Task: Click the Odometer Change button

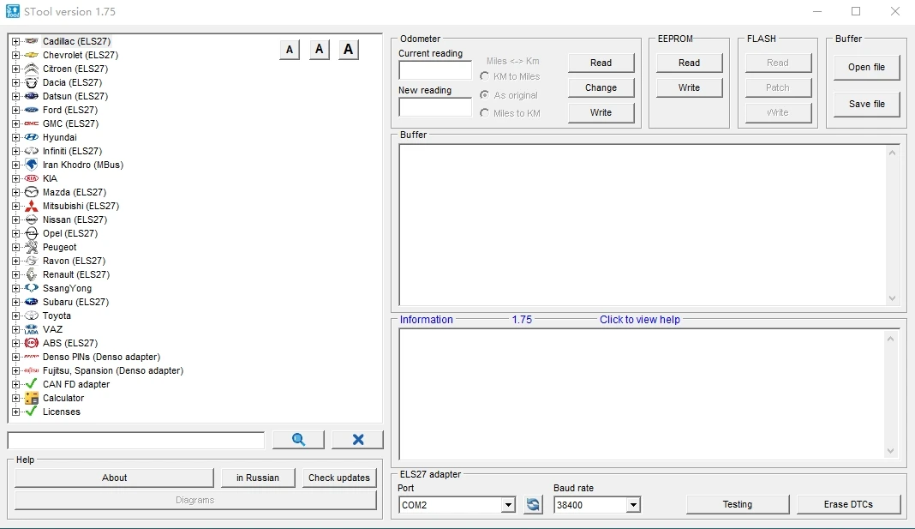Action: pyautogui.click(x=601, y=87)
